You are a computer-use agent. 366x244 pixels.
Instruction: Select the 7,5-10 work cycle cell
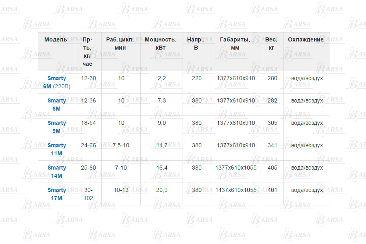[121, 145]
